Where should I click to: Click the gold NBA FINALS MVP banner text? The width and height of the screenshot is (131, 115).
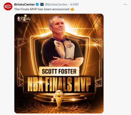pyautogui.click(x=59, y=84)
